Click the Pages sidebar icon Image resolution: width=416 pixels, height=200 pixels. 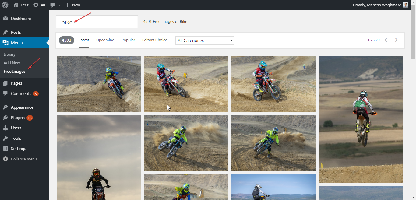pos(5,83)
